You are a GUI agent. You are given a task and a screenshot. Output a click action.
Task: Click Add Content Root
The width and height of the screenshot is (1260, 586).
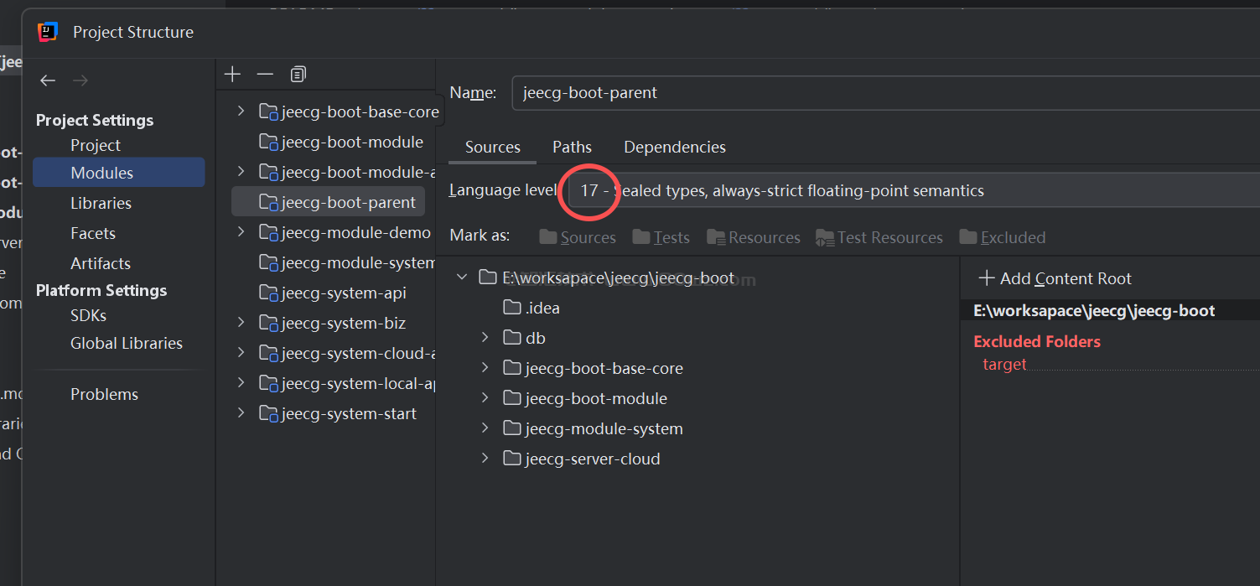click(x=1055, y=278)
